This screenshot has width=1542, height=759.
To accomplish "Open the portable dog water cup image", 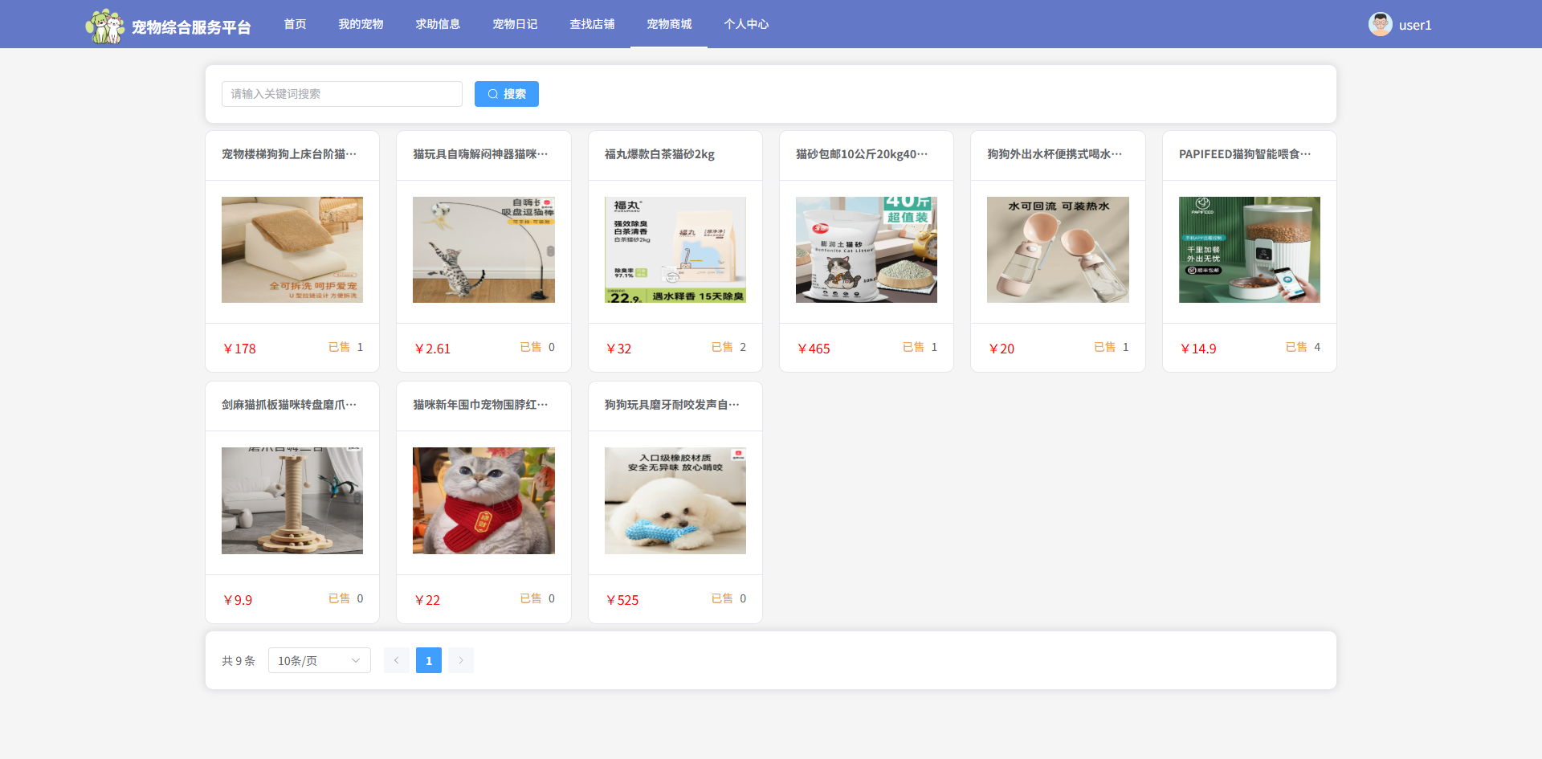I will tap(1058, 250).
